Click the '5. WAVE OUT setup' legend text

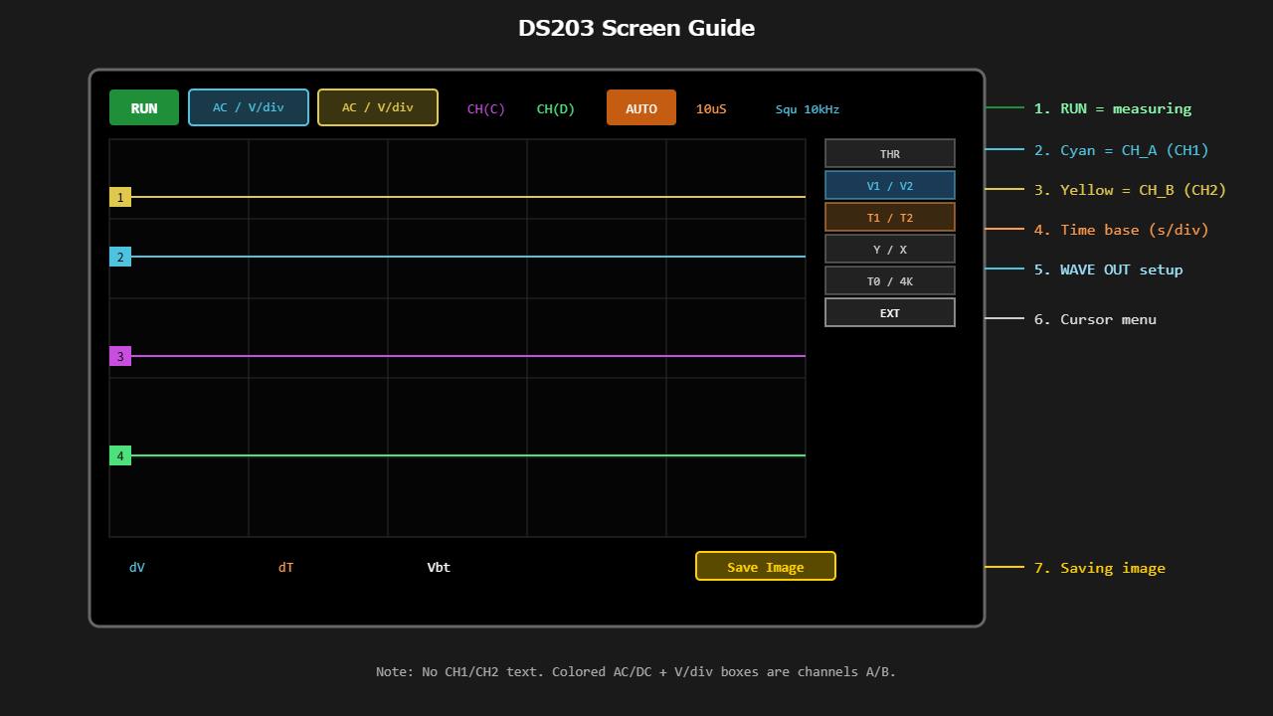point(1109,269)
